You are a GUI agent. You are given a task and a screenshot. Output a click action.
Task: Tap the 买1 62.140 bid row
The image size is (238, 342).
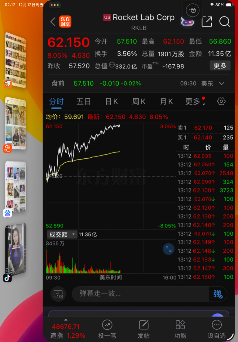[205, 137]
